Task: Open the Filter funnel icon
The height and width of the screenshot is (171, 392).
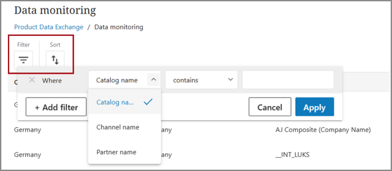Action: pos(24,59)
